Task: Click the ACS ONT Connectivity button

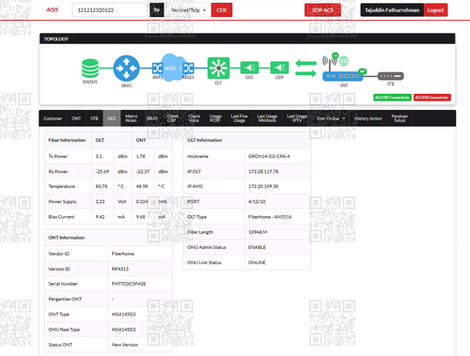Action: [x=392, y=98]
